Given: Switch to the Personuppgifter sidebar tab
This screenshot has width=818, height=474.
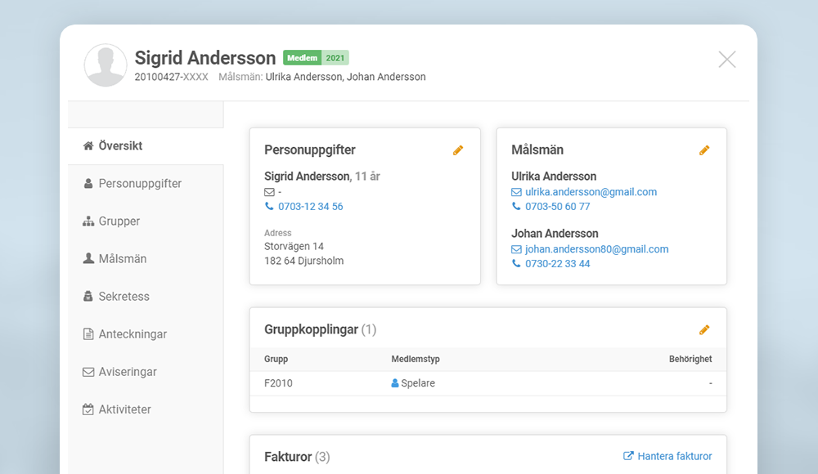Looking at the screenshot, I should tap(140, 184).
